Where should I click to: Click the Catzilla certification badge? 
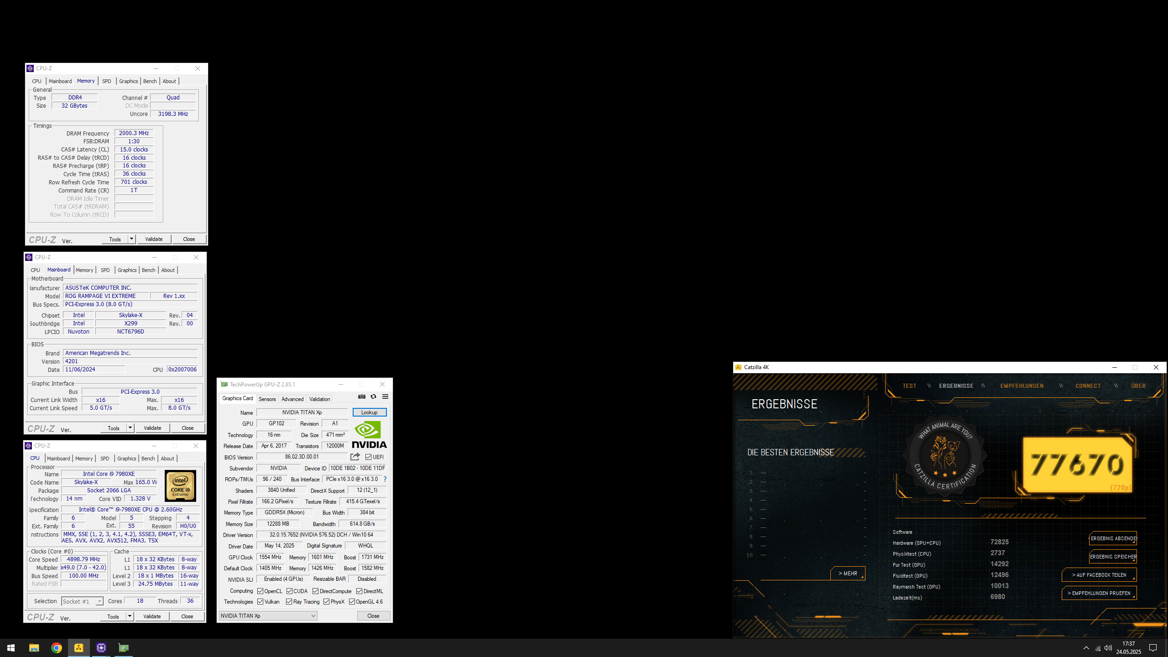pyautogui.click(x=945, y=455)
